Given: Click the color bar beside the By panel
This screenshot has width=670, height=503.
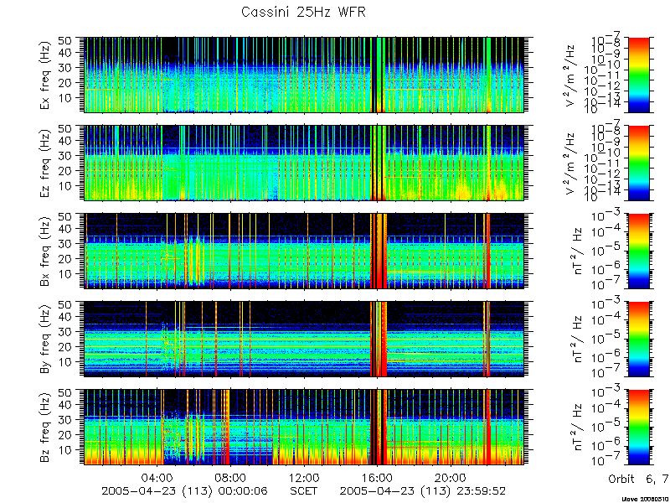Looking at the screenshot, I should (x=638, y=339).
